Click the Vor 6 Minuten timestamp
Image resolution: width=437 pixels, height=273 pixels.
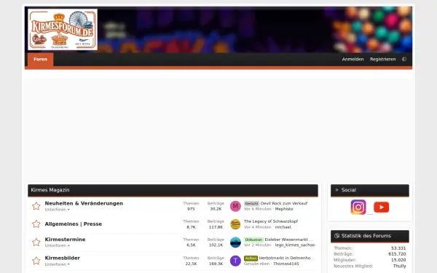click(258, 209)
